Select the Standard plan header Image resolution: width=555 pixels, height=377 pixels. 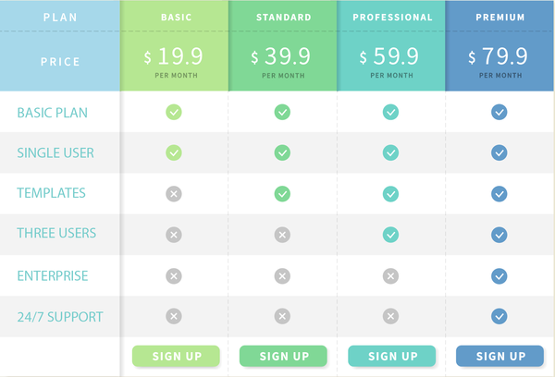(x=283, y=17)
